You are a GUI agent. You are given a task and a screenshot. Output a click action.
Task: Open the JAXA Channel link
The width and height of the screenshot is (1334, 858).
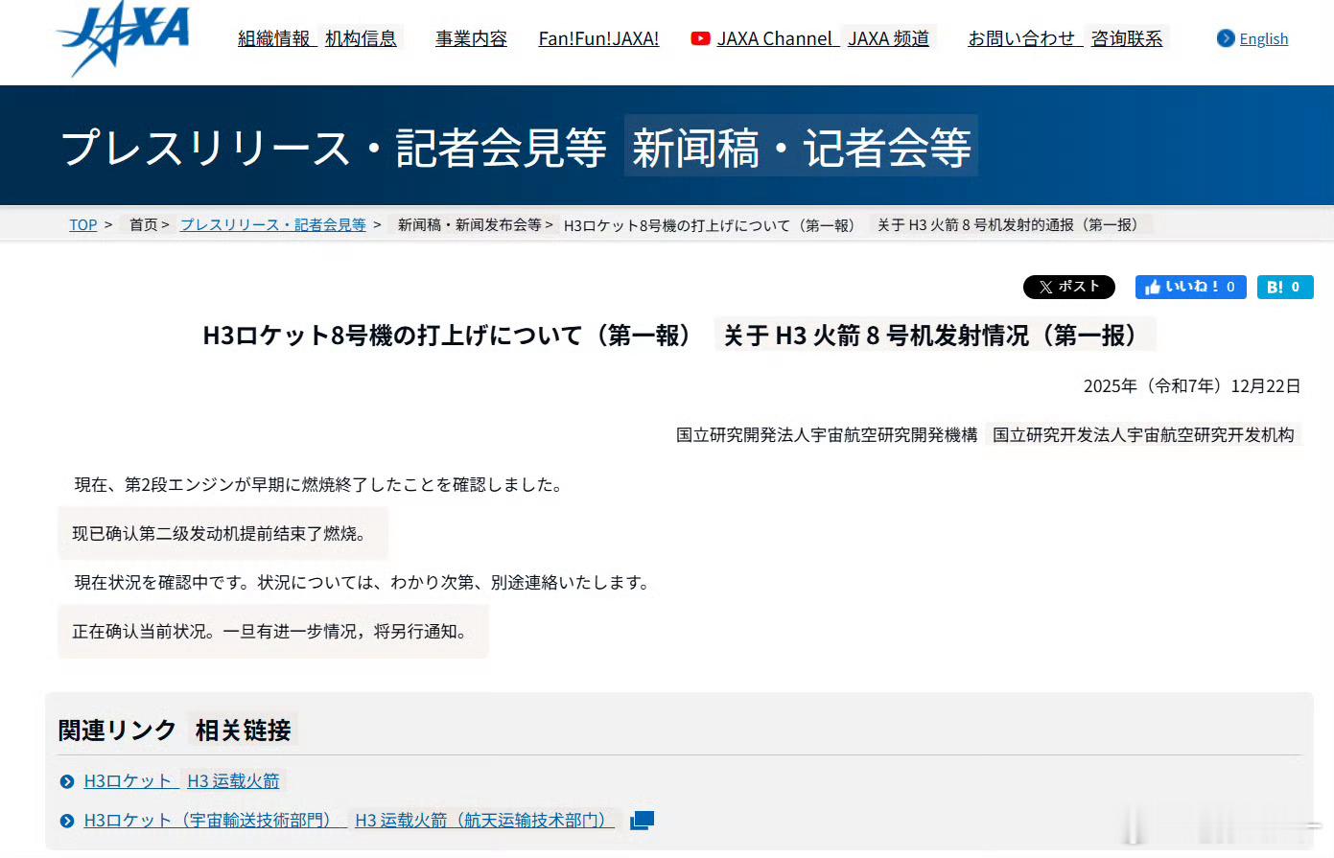coord(773,38)
